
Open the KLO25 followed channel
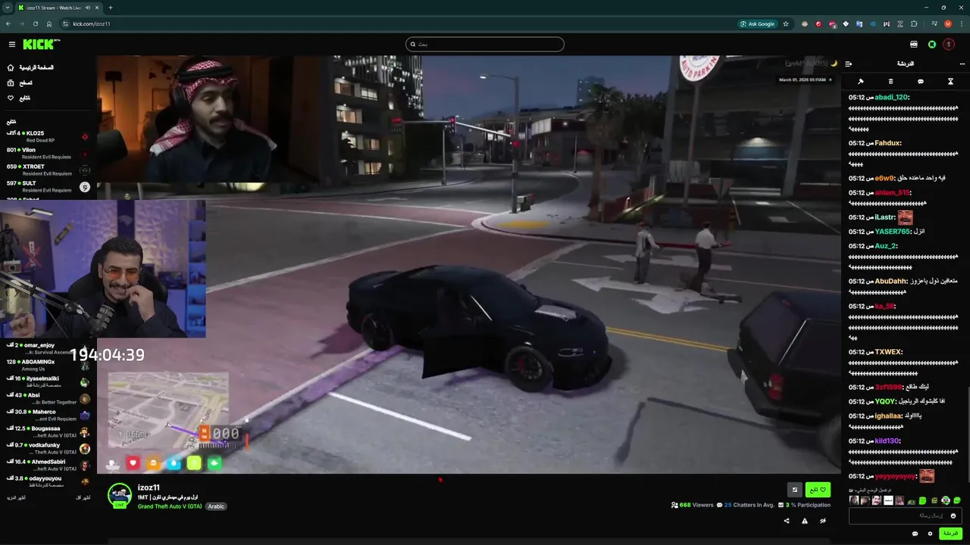coord(48,136)
